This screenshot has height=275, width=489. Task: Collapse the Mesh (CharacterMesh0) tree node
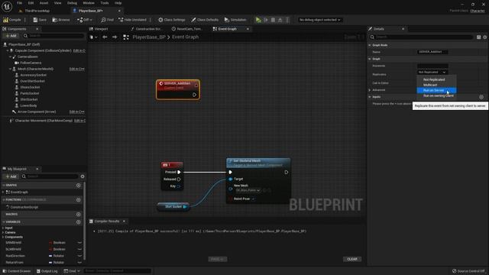click(10, 69)
